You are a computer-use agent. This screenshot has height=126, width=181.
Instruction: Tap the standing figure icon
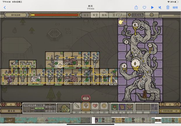[177, 105]
